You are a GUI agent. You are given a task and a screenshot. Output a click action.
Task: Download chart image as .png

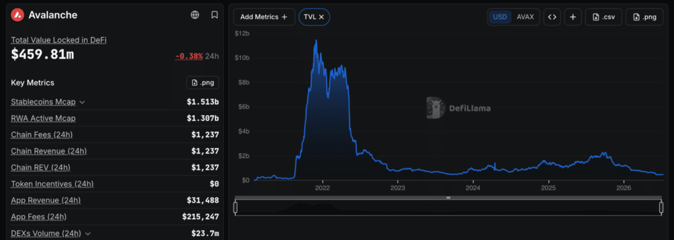click(644, 17)
